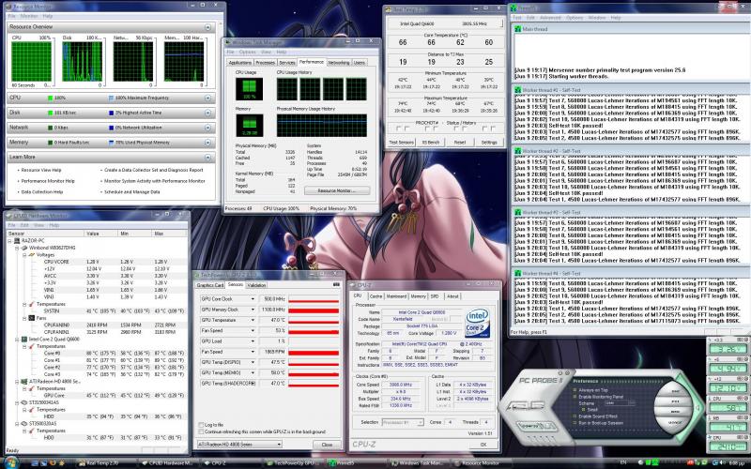
Task: Click Worker thread #4 window icon
Action: [x=518, y=273]
